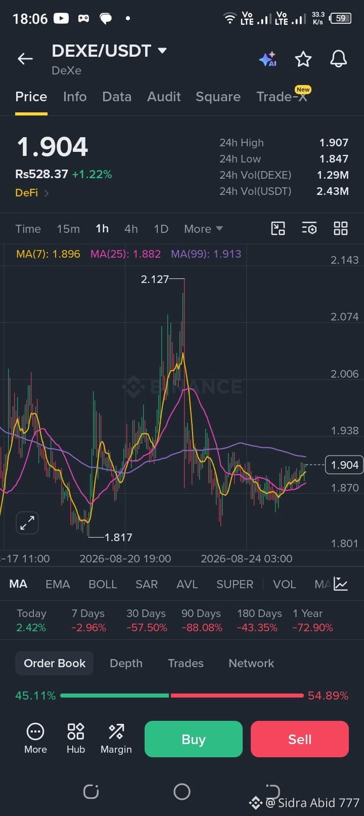Switch to the Info tab
The image size is (364, 816).
tap(75, 97)
